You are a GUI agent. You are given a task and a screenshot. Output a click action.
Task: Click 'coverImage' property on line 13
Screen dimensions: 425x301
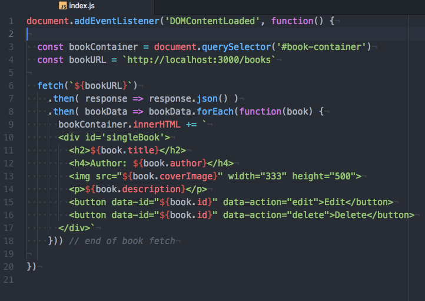[x=186, y=176]
